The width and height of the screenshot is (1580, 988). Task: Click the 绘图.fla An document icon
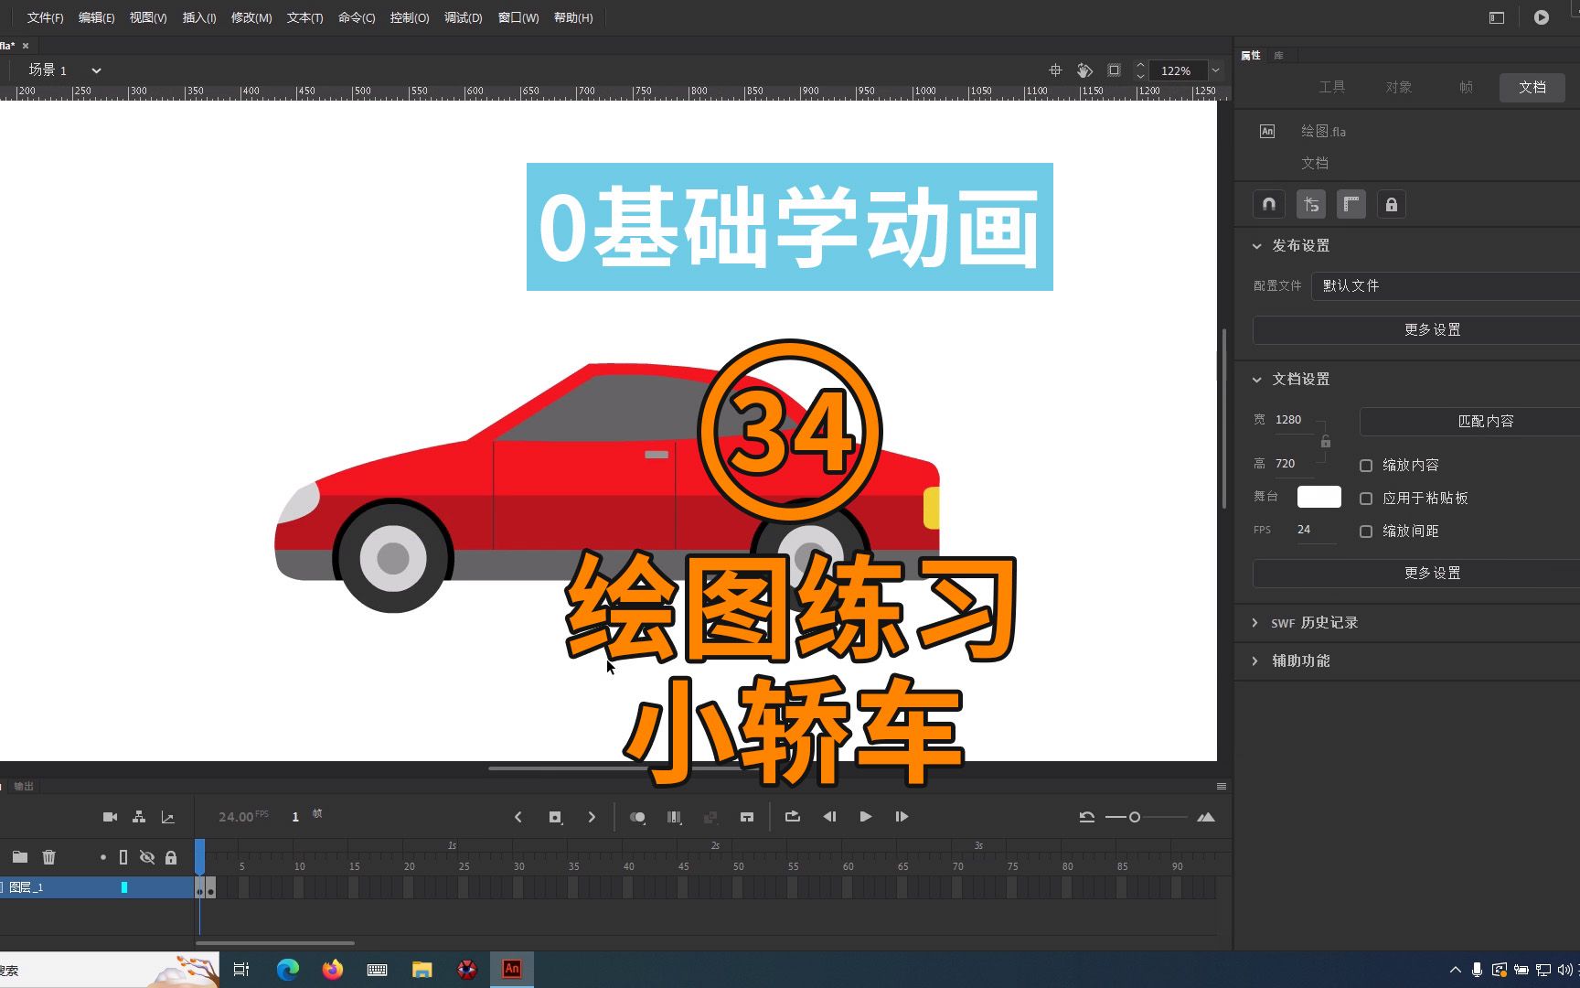pos(1267,131)
